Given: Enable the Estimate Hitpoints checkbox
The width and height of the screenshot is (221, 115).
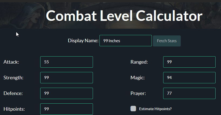Looking at the screenshot, I should 133,109.
